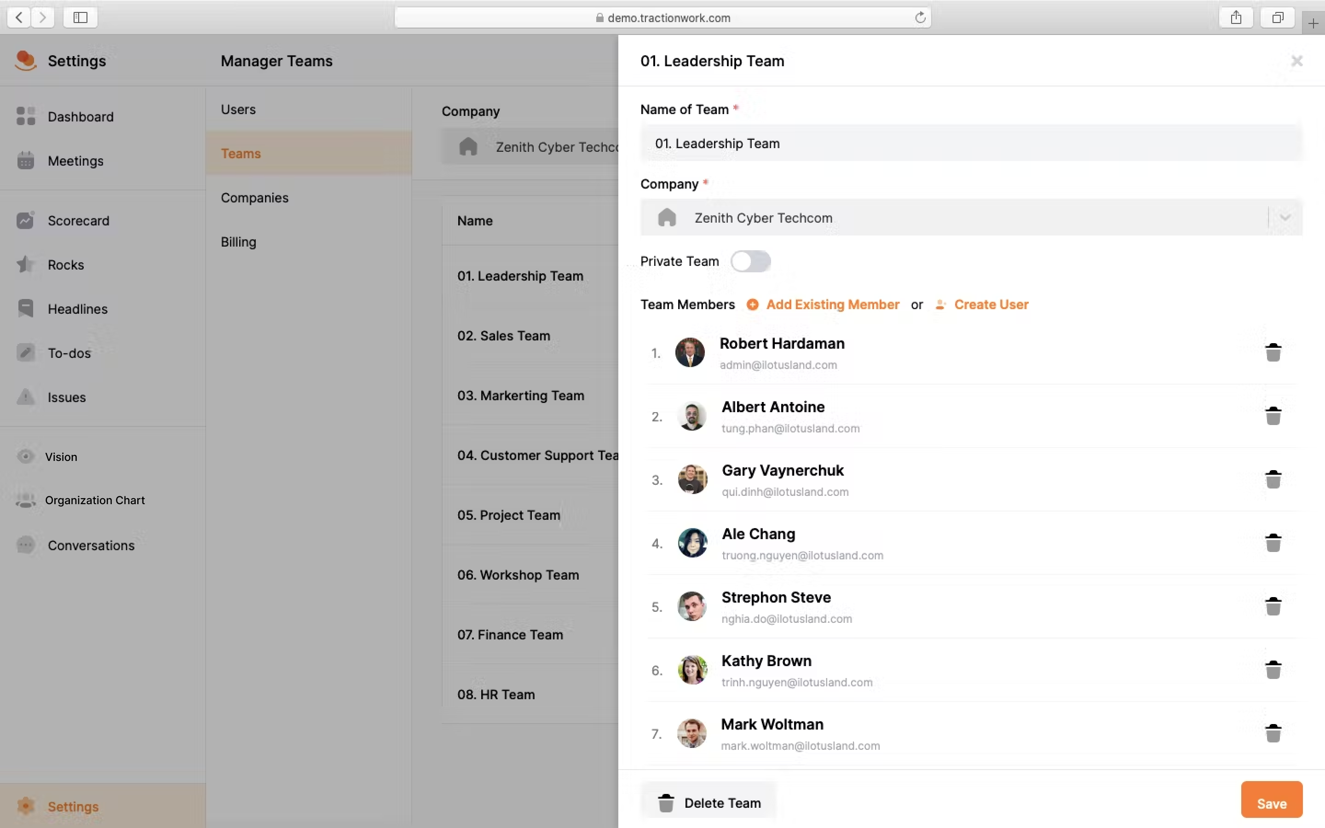Expand the Company dropdown chevron
Viewport: 1325px width, 828px height.
tap(1285, 218)
